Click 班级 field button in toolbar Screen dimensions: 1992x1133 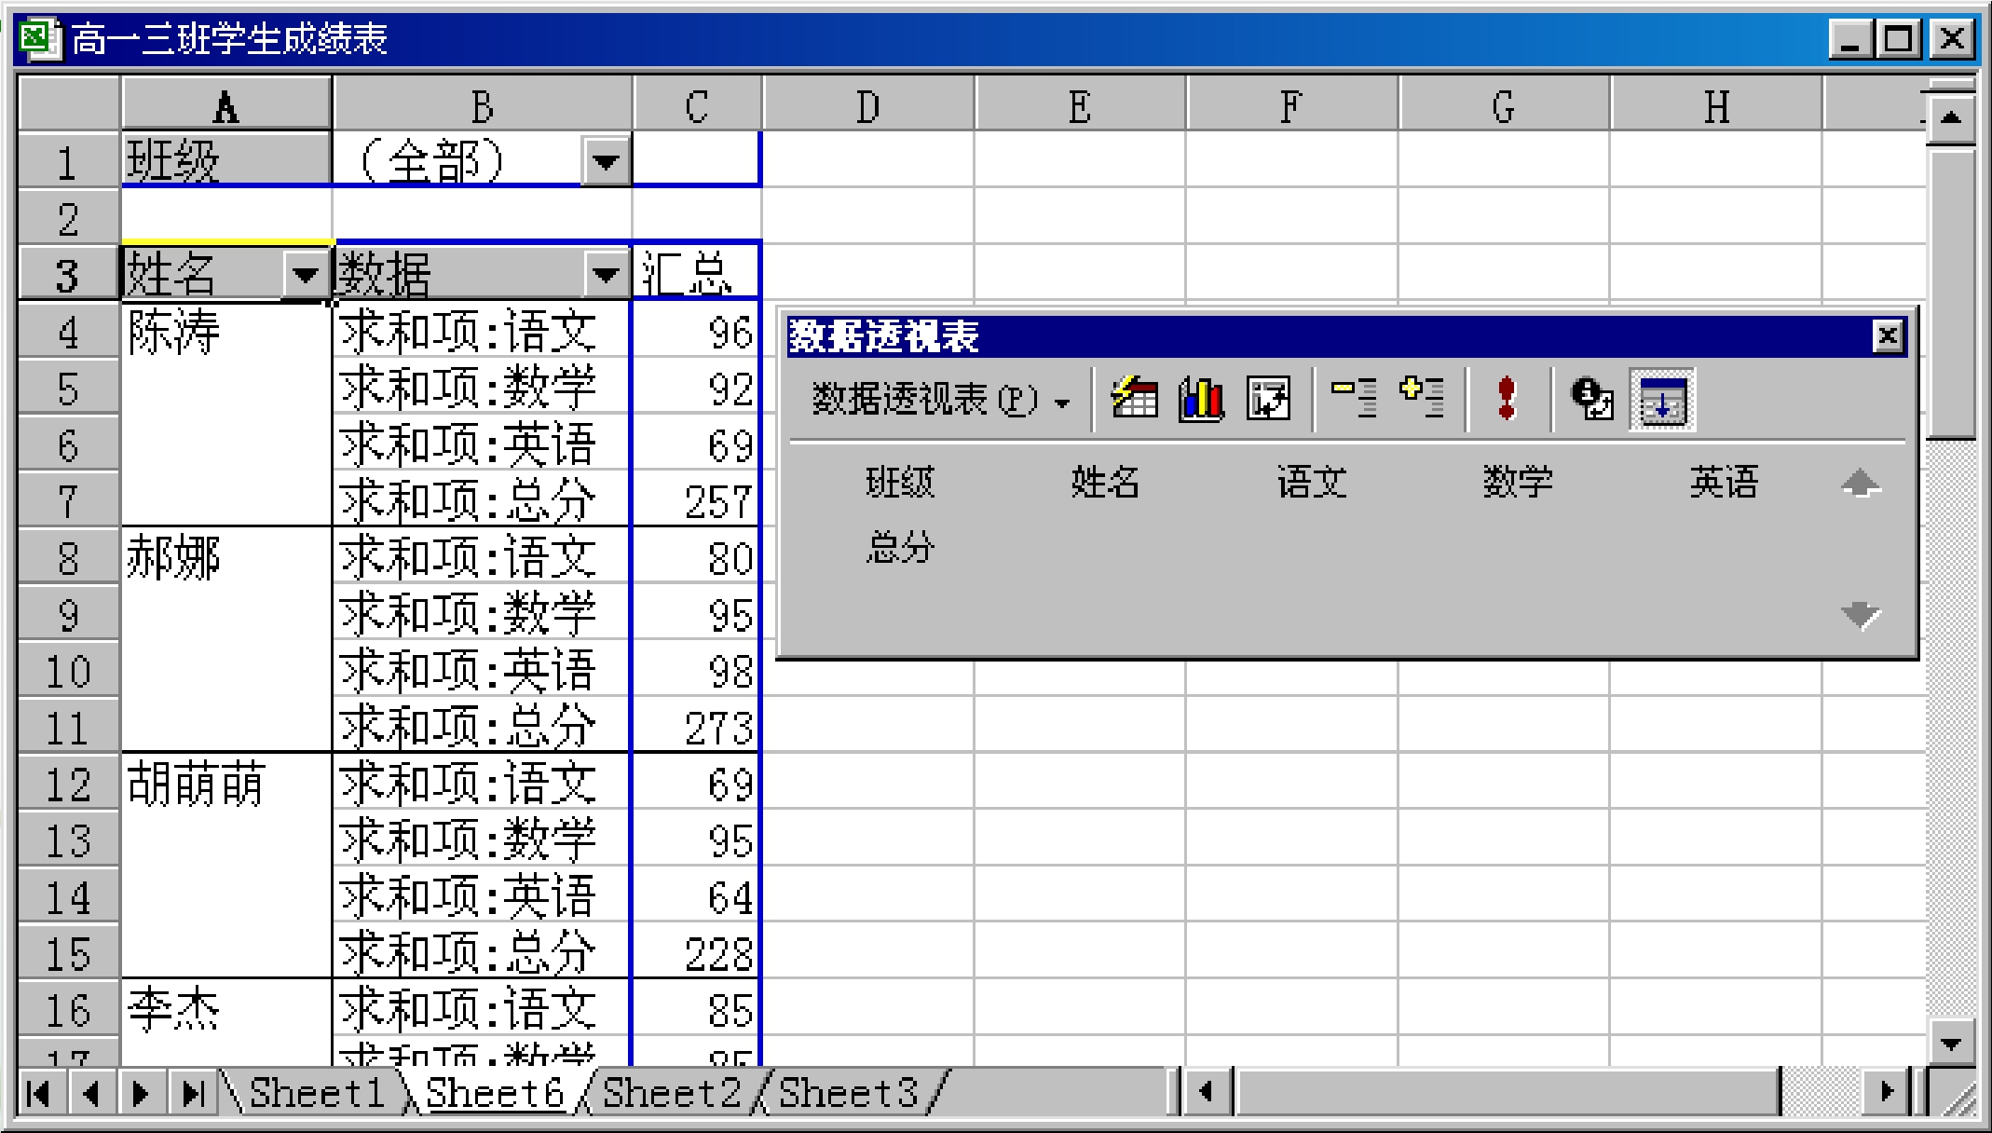899,483
